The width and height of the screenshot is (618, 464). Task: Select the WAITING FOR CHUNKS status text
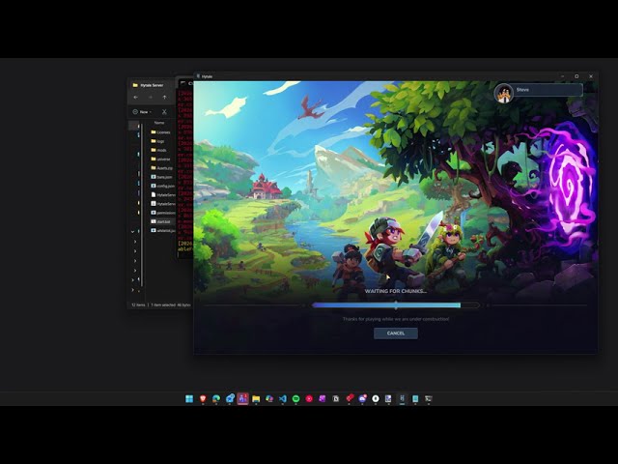(x=396, y=291)
